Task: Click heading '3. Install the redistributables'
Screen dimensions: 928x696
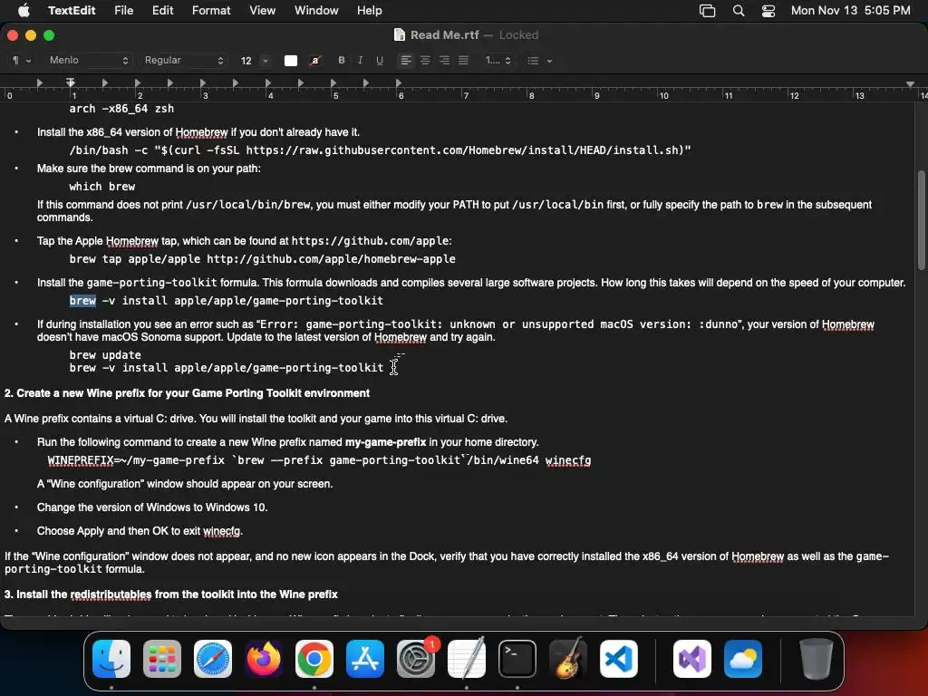Action: [171, 594]
